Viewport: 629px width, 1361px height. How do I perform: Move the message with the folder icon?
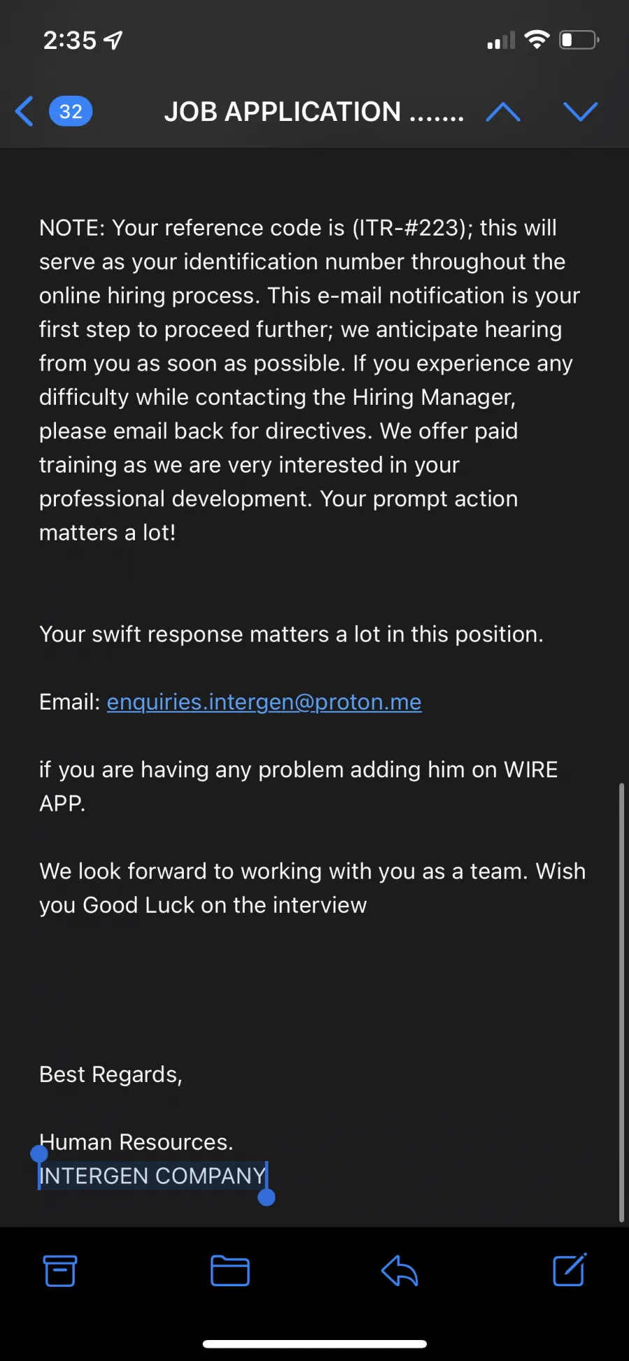point(230,1271)
